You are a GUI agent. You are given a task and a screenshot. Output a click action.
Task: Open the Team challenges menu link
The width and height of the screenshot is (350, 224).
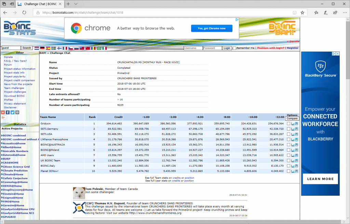pos(14,88)
